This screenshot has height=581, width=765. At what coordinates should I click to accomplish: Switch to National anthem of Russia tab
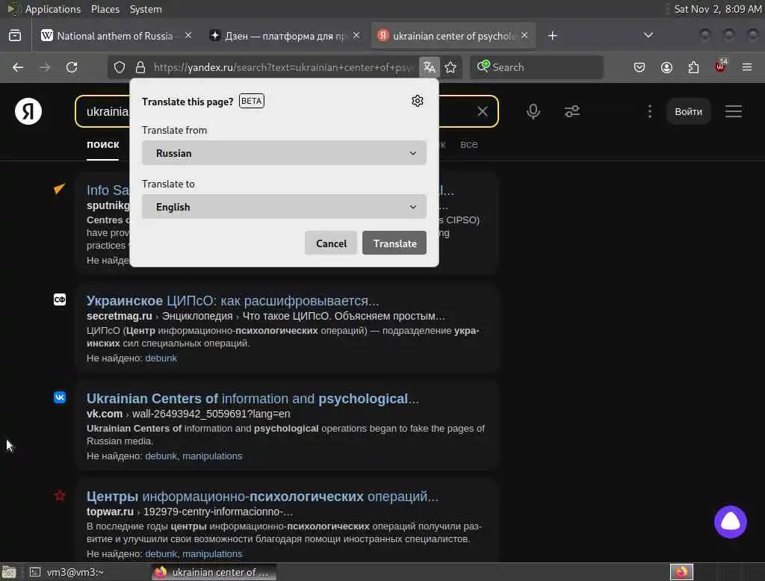click(116, 36)
